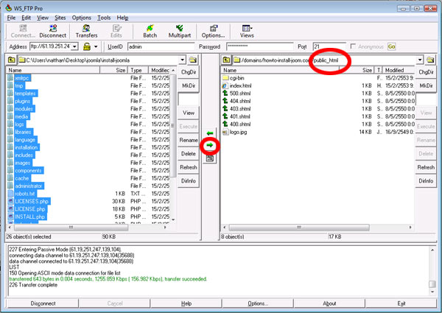Open the File menu

(x=11, y=18)
